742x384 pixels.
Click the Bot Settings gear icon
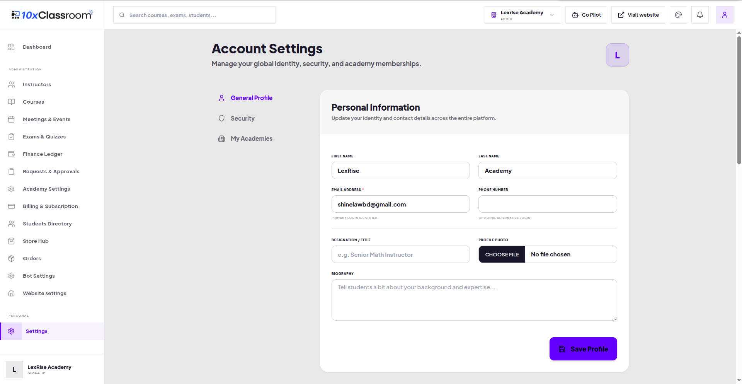point(11,276)
